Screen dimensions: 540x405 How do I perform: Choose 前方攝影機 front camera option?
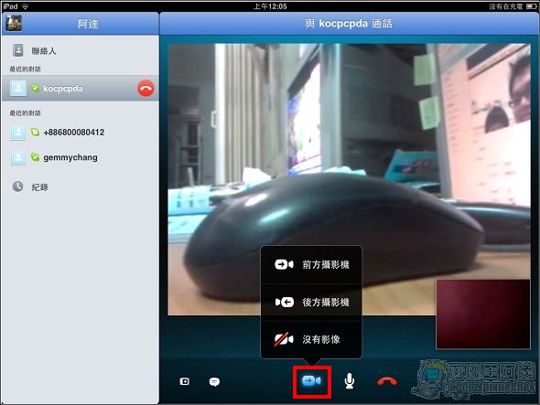click(311, 264)
